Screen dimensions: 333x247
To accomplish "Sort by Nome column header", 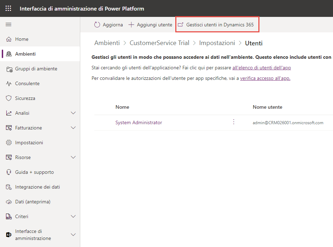I will click(x=122, y=107).
